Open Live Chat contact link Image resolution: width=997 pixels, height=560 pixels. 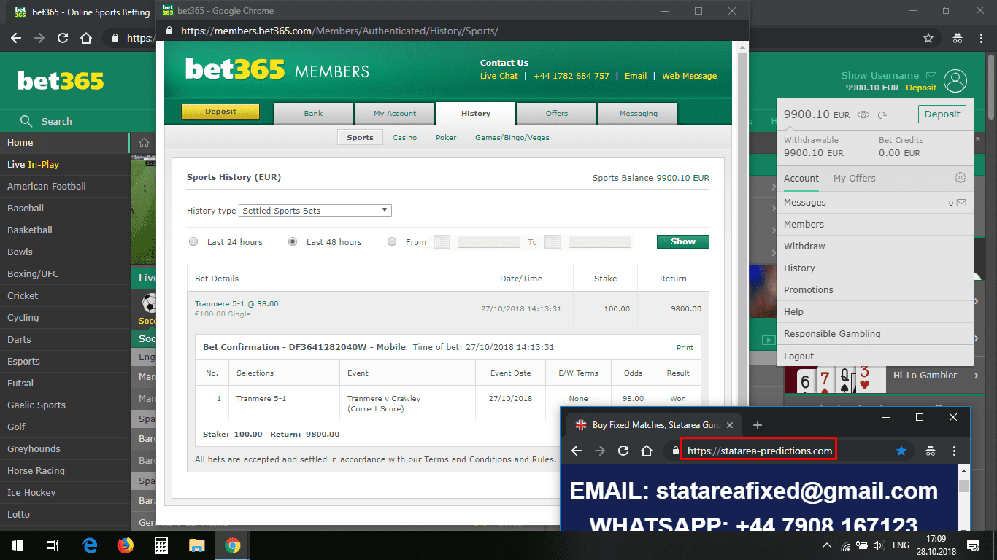[499, 76]
